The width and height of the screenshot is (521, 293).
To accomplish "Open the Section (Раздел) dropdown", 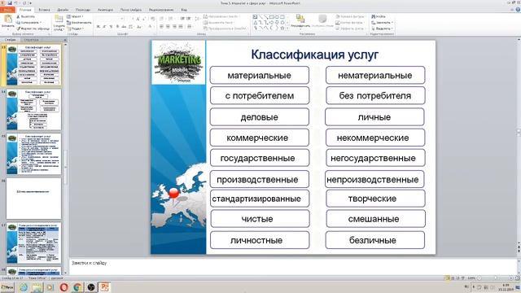I will 76,28.
